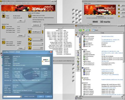125x100 pixels.
Task: Click Change... button under Options
Action: [21, 48]
